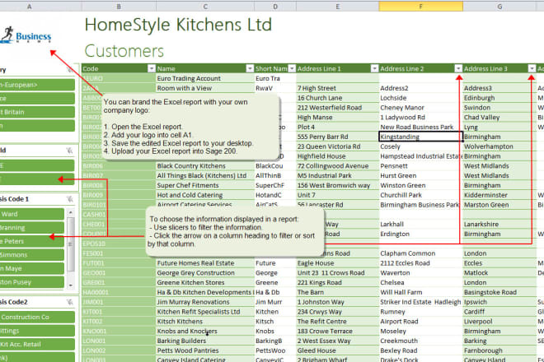The image size is (544, 362).
Task: Select the BlackCou short name cell
Action: (275, 165)
